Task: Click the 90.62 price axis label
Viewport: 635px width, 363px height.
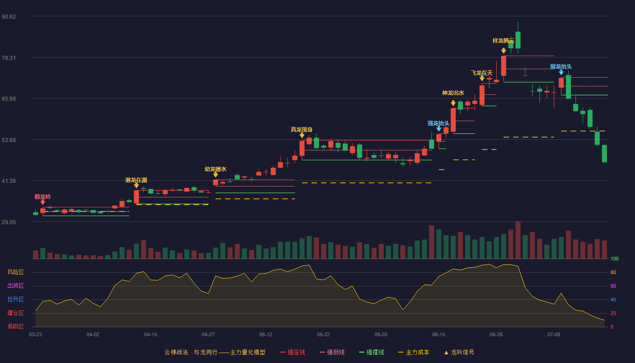Action: (9, 17)
